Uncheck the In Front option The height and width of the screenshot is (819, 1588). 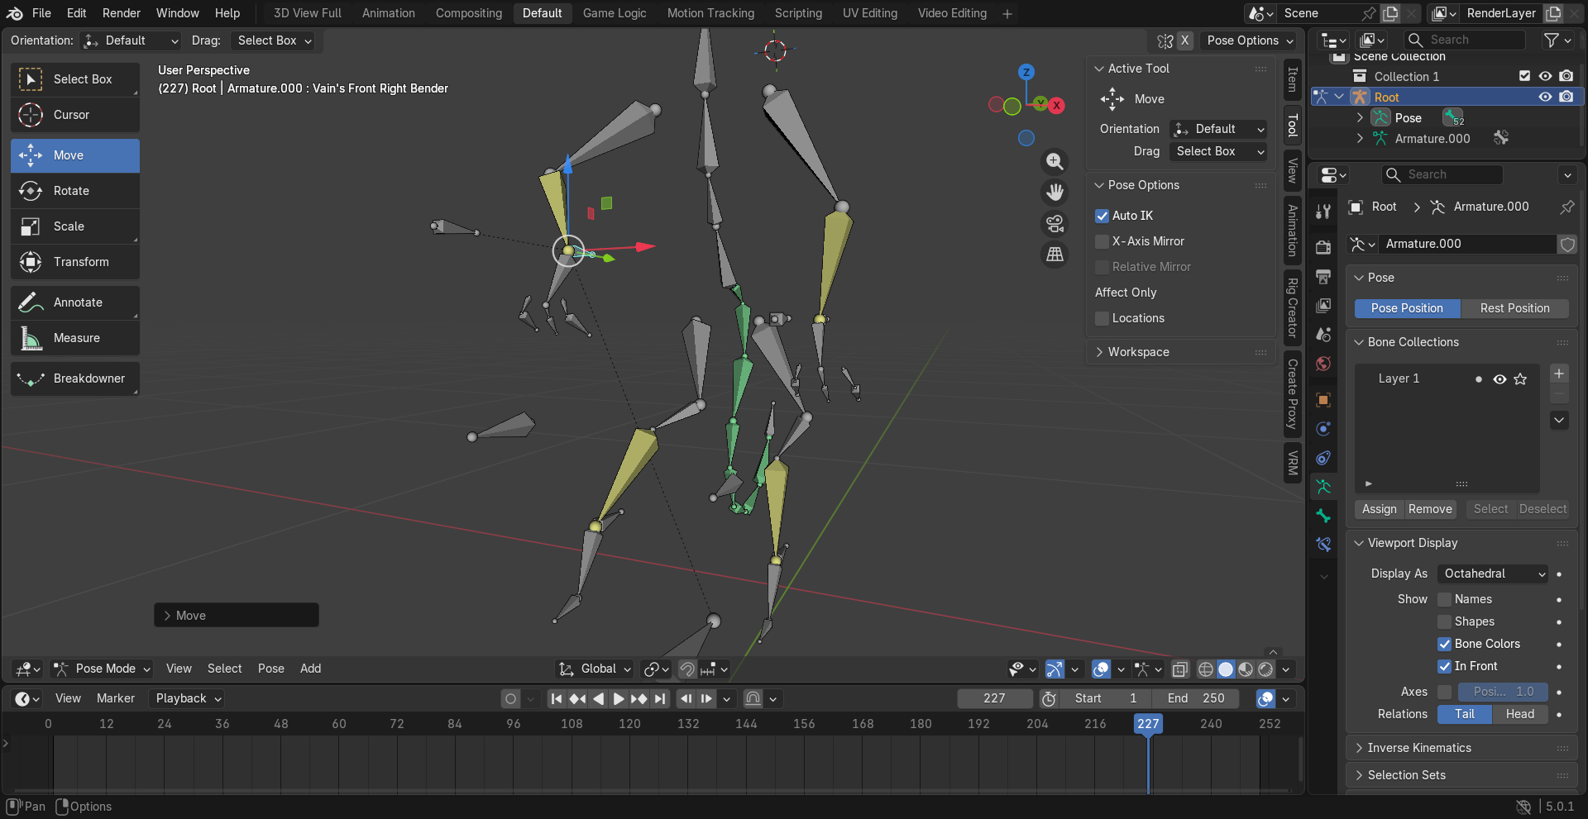click(1444, 666)
